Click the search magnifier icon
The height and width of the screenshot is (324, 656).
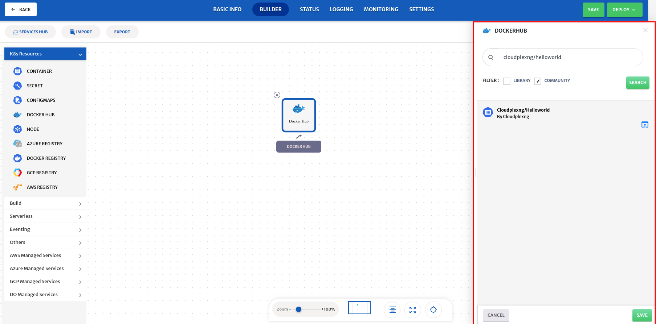[491, 57]
